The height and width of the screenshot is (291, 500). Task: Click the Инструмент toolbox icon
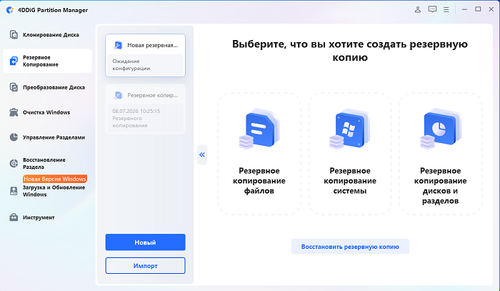click(14, 217)
